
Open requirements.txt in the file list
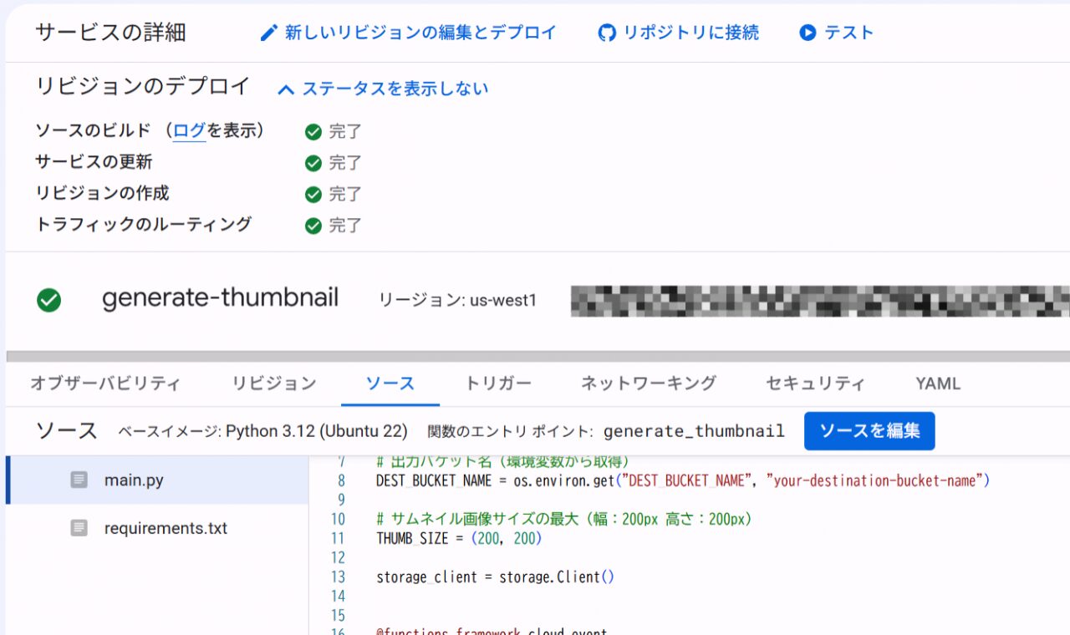point(157,528)
